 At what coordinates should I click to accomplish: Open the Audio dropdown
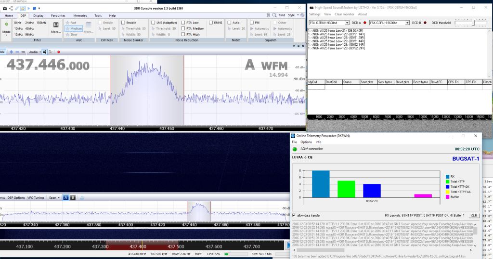click(35, 52)
